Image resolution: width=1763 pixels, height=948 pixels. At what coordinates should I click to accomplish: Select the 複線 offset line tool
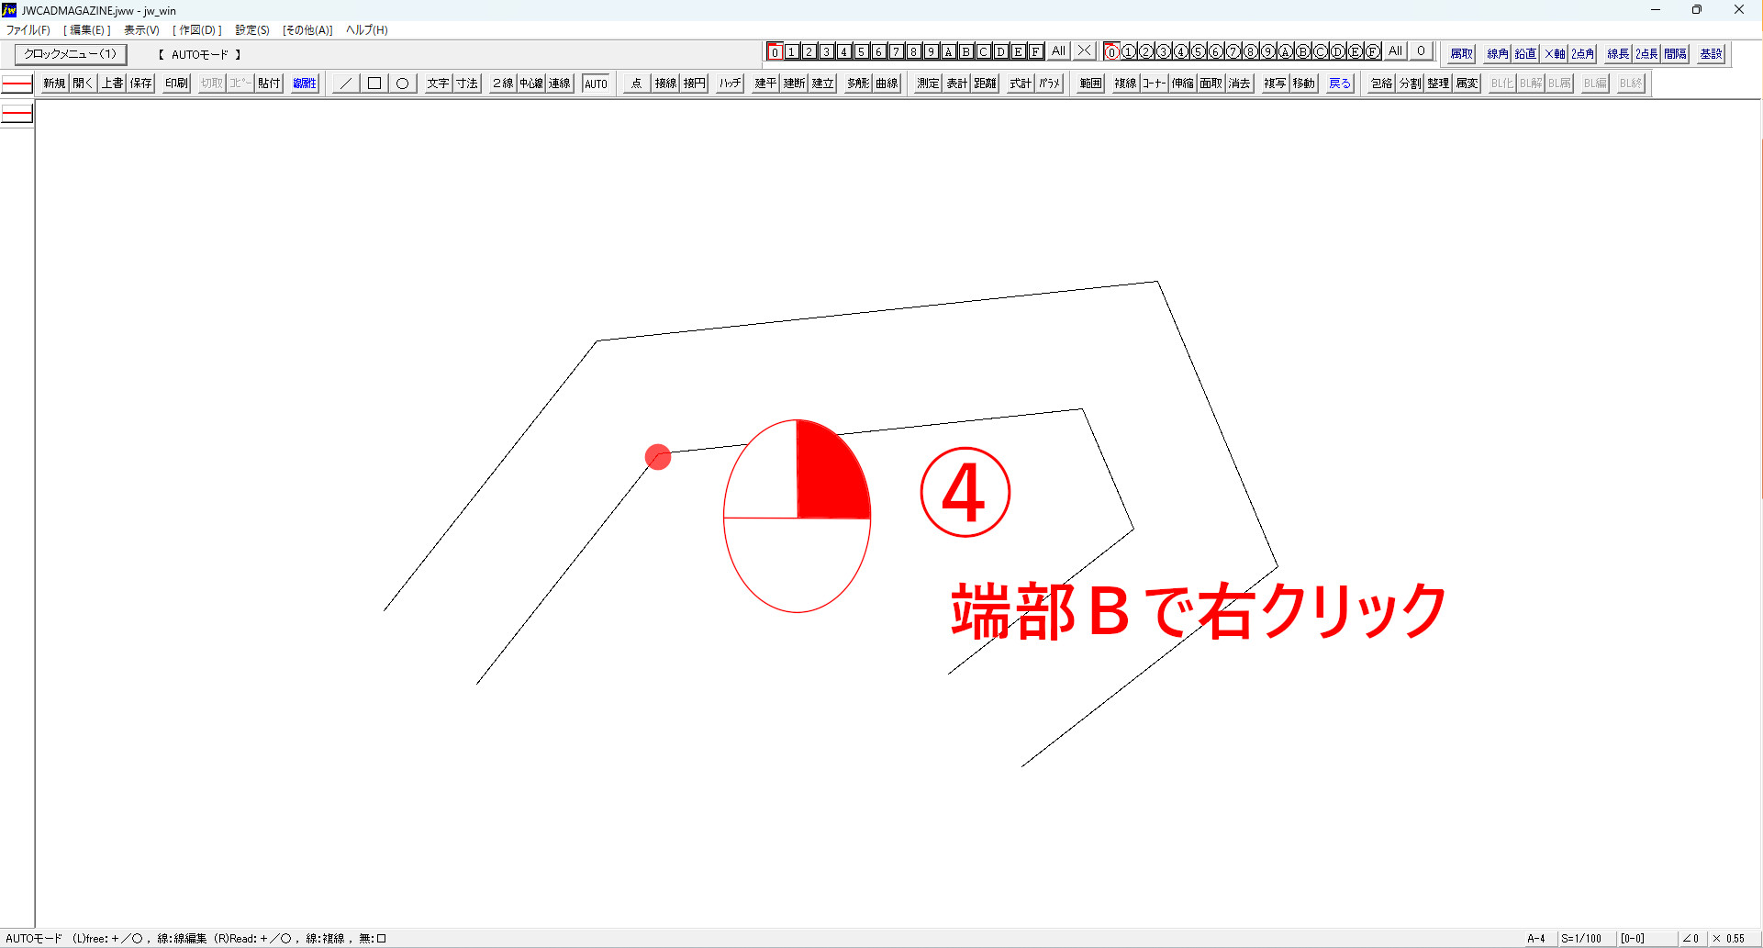(1125, 84)
